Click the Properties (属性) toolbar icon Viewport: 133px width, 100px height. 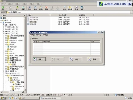(x=76, y=8)
